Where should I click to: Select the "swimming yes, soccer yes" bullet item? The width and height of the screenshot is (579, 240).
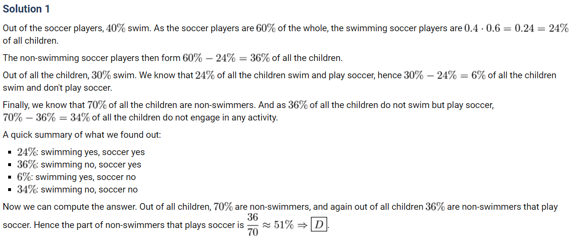93,152
